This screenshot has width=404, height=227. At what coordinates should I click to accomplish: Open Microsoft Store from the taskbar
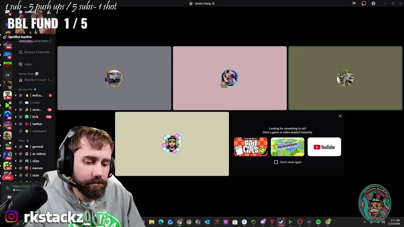[x=235, y=222]
